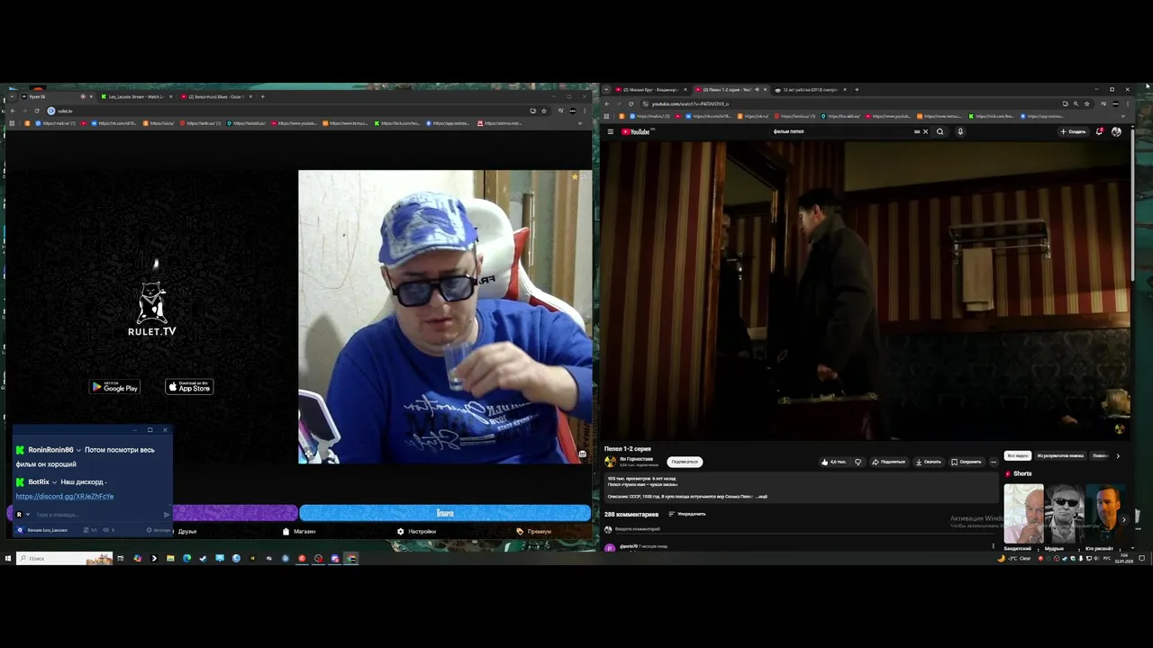
Task: Click Скачать download button
Action: (x=929, y=462)
